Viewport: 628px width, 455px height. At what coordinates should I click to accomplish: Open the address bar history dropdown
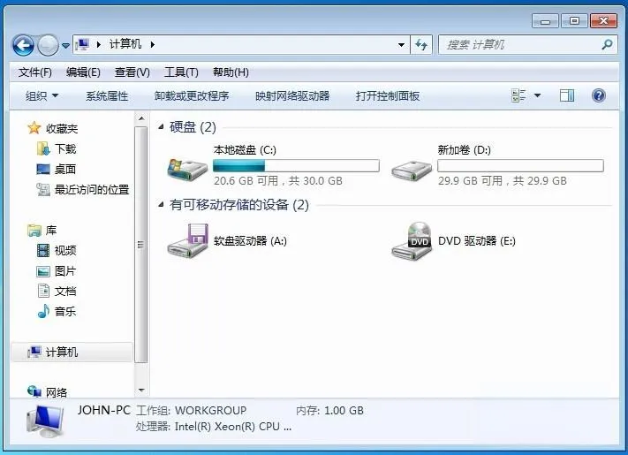coord(401,44)
